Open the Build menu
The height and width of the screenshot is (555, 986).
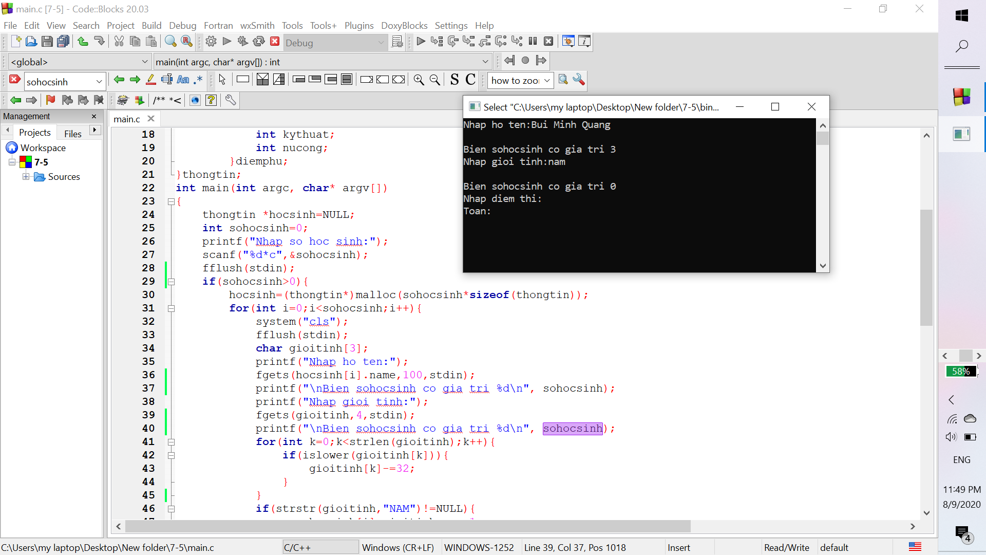pos(151,25)
